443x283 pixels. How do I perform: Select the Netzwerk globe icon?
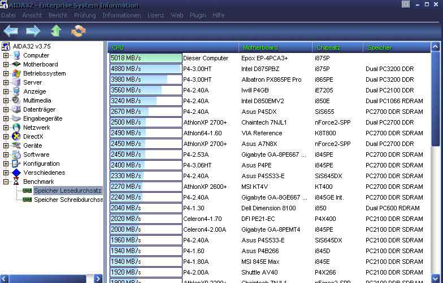(16, 127)
